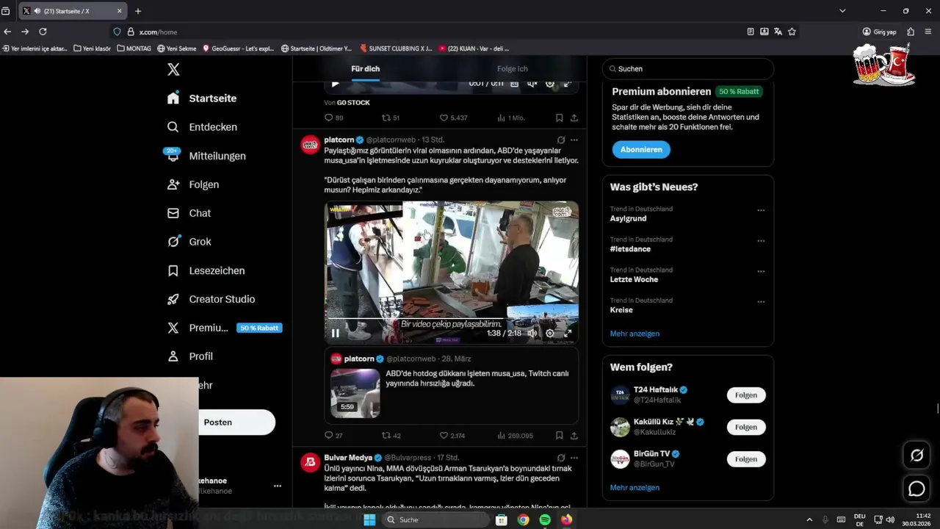Open the #letsdance trend

630,249
